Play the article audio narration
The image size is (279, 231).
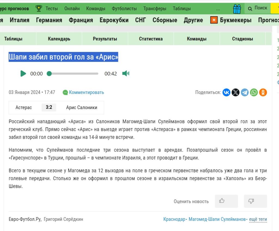point(23,73)
